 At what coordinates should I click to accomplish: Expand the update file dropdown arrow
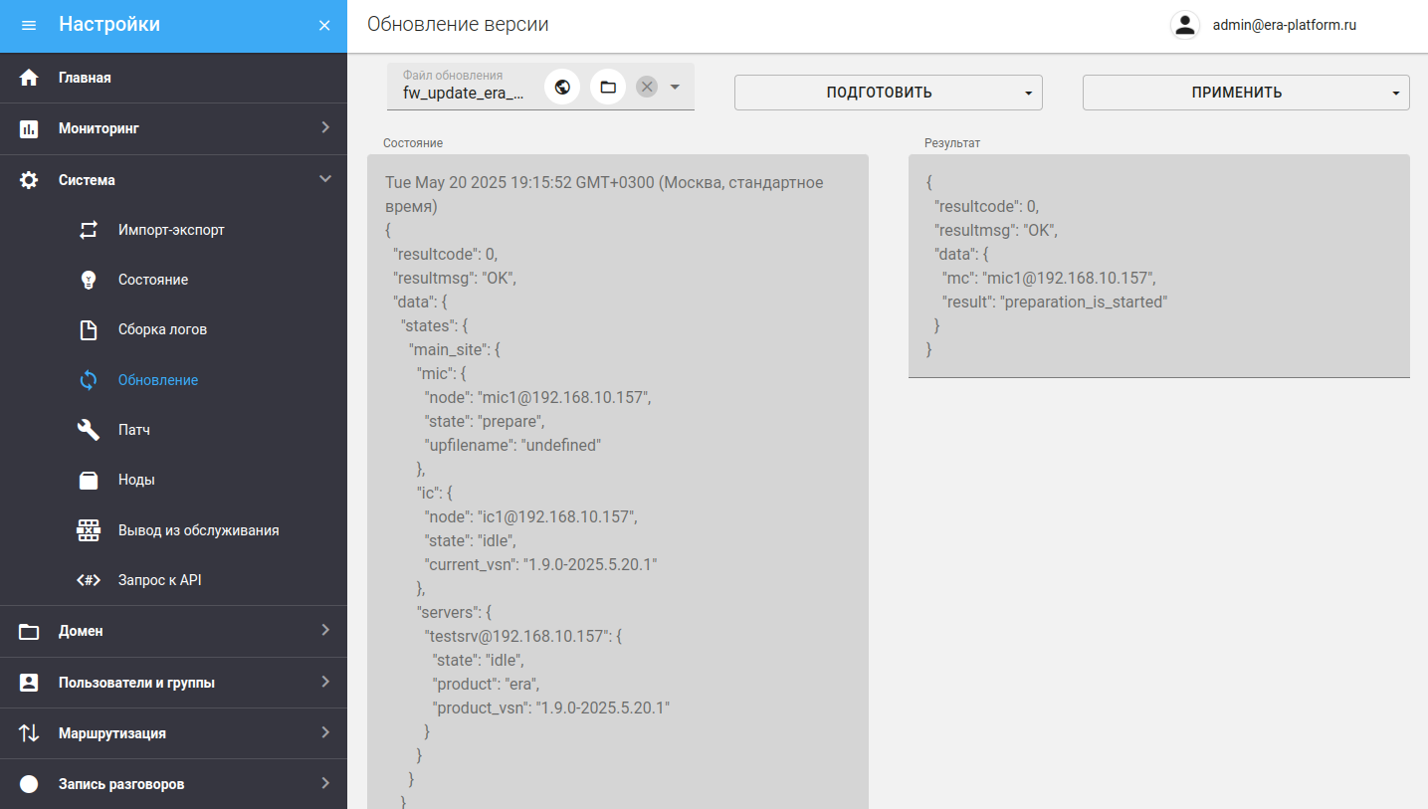click(x=675, y=87)
